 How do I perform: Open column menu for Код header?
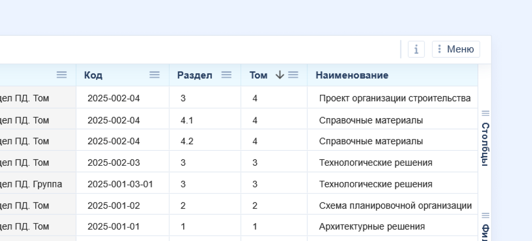click(x=155, y=75)
